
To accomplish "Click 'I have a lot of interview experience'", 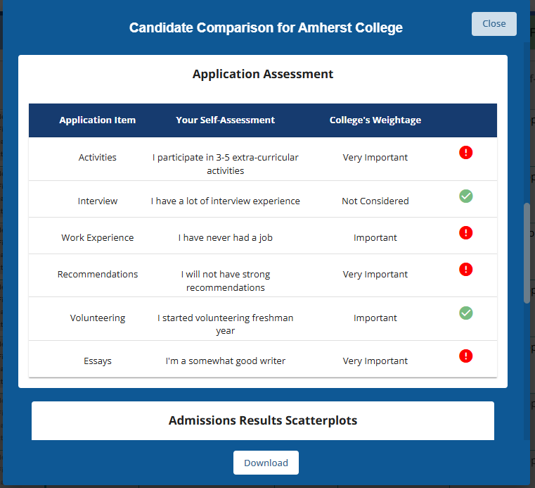I will [225, 201].
